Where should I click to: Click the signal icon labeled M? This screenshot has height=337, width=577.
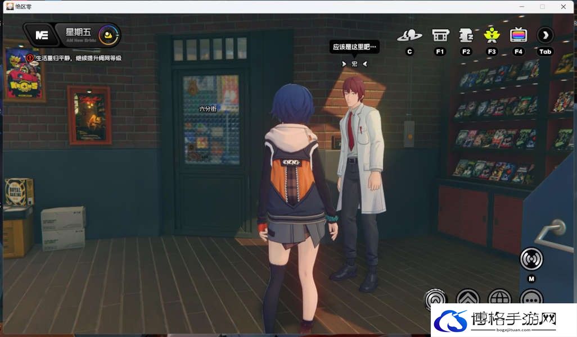pos(531,259)
